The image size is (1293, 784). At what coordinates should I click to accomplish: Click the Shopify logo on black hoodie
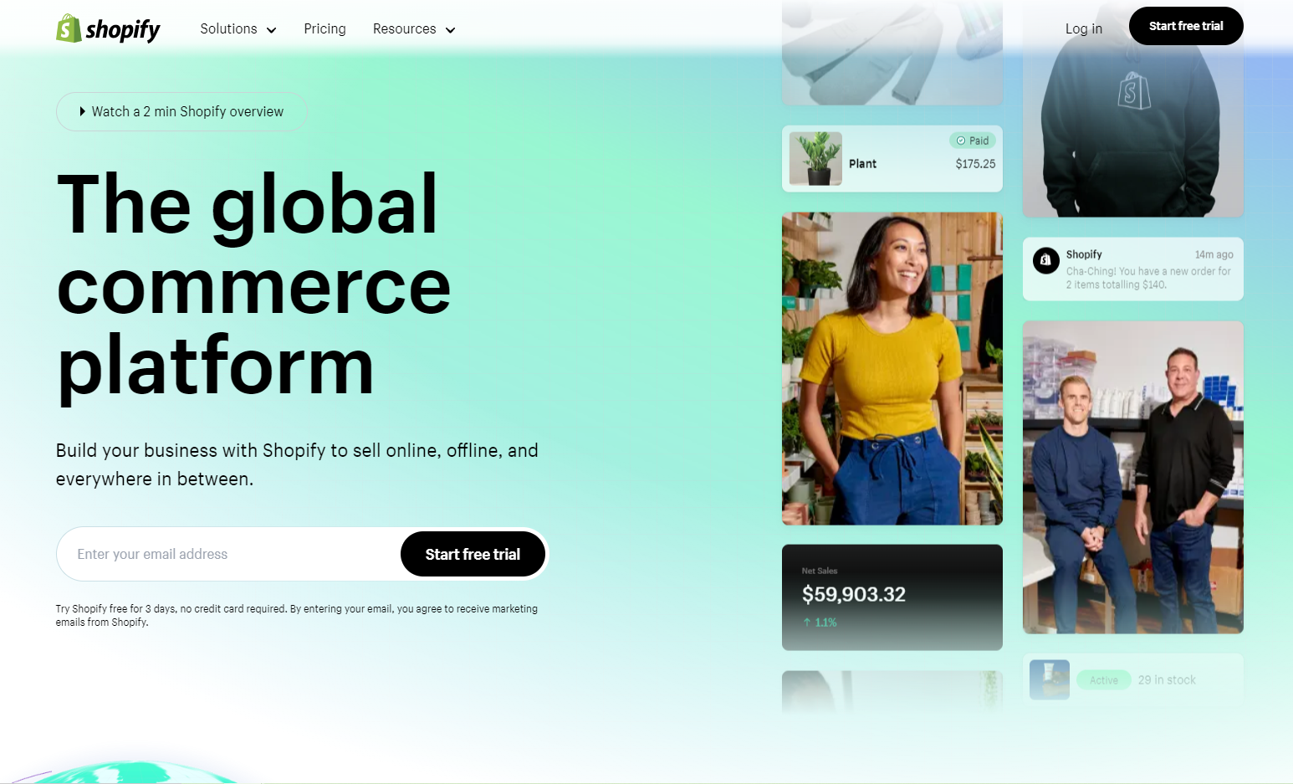[1134, 90]
